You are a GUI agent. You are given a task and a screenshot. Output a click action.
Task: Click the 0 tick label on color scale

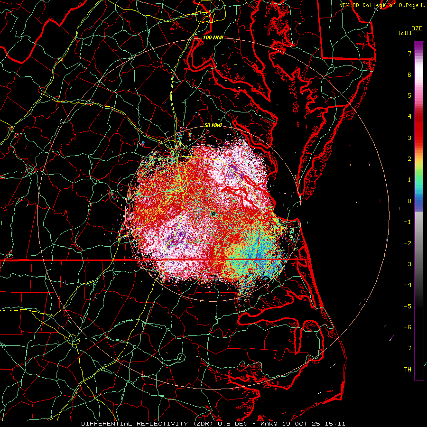click(409, 201)
